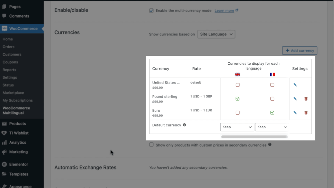The width and height of the screenshot is (334, 188).
Task: Click the Analytics bar chart icon
Action: (4, 142)
